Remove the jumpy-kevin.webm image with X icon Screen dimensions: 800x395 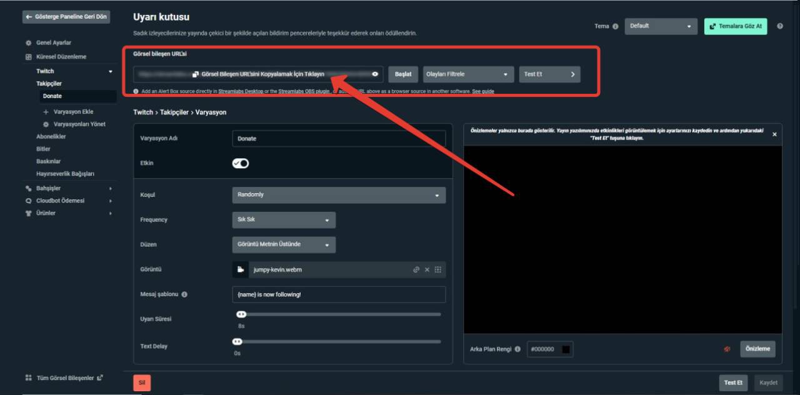[x=427, y=269]
